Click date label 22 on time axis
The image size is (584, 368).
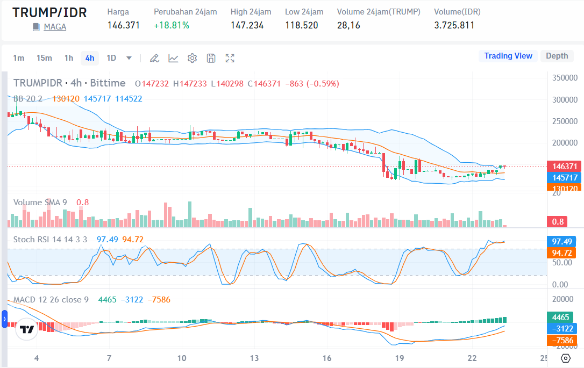(472, 358)
